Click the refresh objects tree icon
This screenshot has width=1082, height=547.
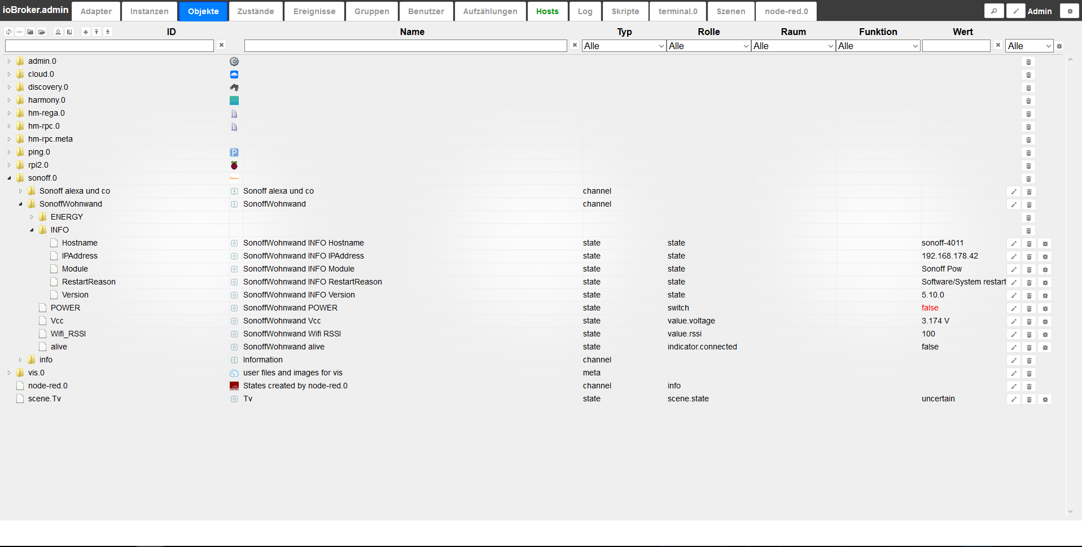[x=8, y=32]
